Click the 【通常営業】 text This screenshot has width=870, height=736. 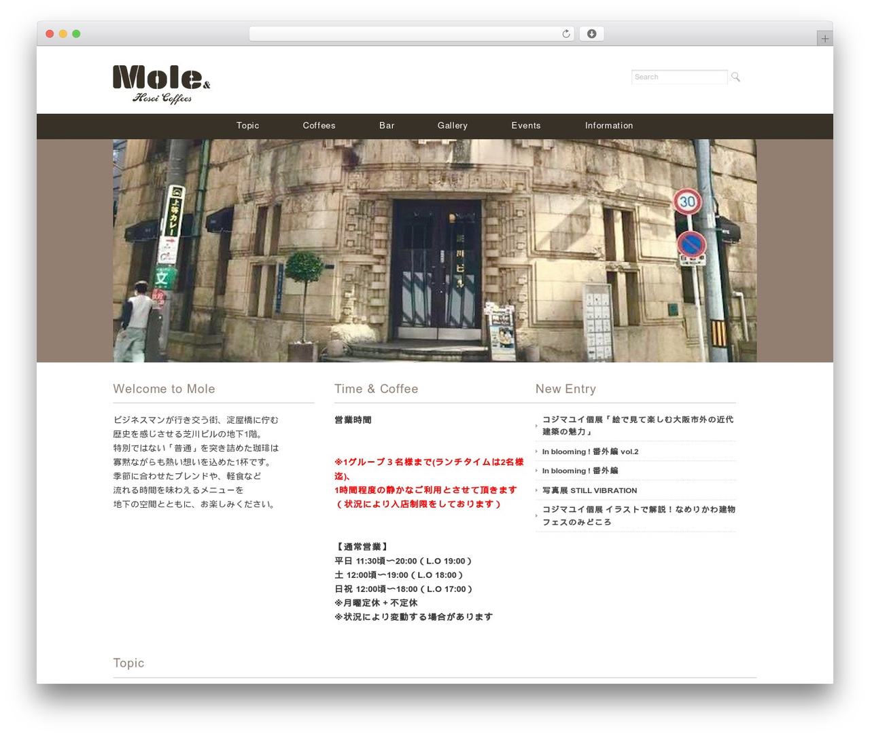tap(362, 547)
